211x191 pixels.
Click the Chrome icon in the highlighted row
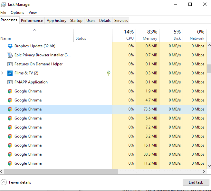10,109
